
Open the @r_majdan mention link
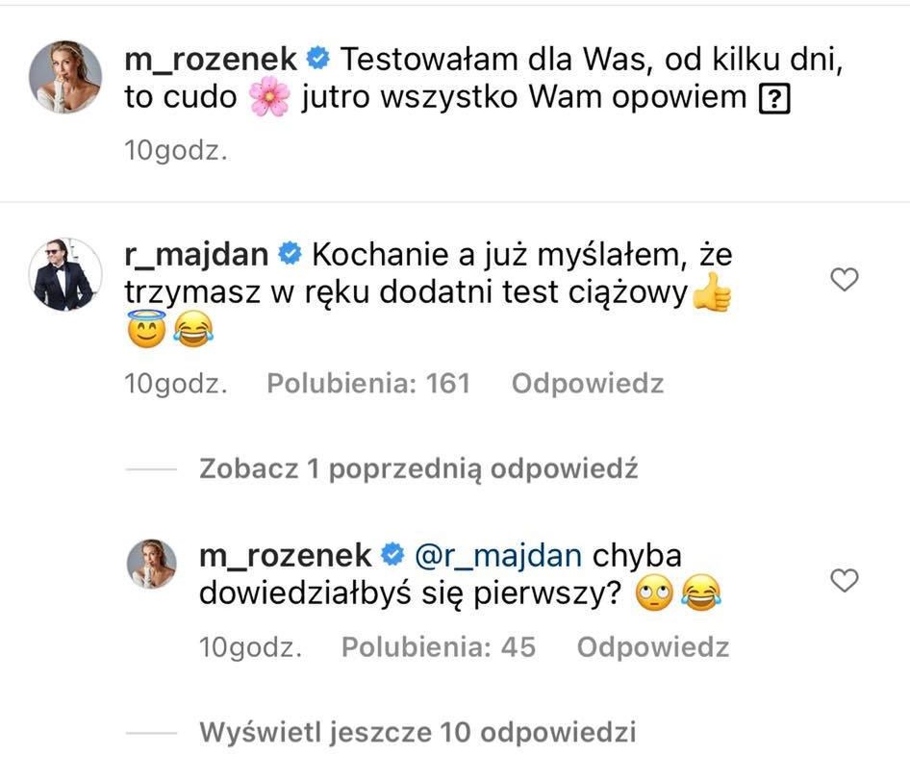(497, 555)
